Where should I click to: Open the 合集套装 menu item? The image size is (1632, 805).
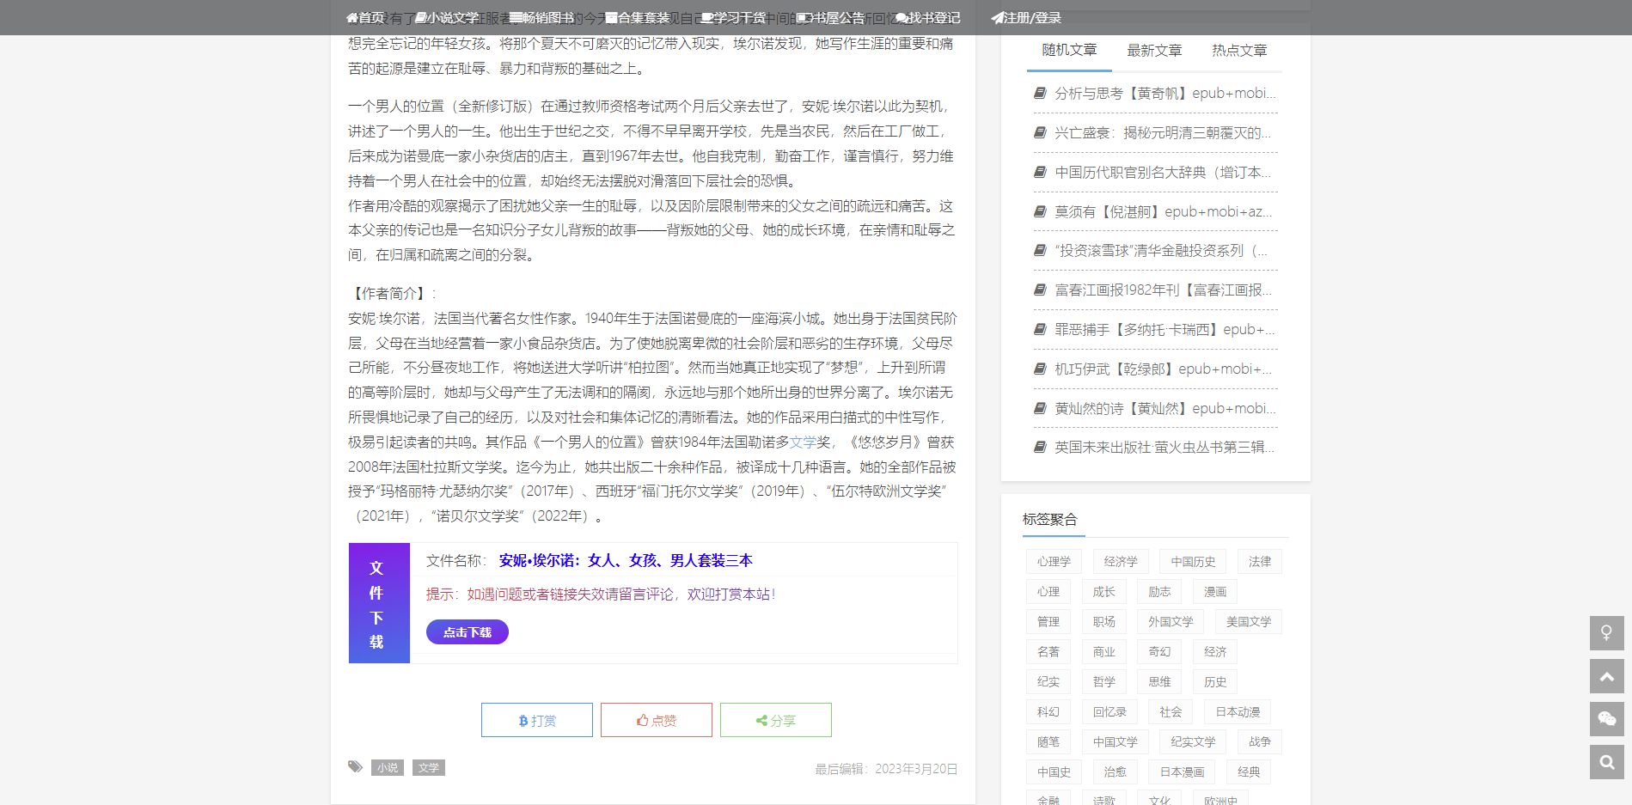(x=637, y=17)
